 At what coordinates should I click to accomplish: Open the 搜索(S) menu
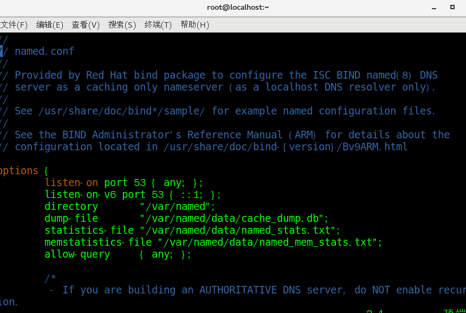[122, 24]
